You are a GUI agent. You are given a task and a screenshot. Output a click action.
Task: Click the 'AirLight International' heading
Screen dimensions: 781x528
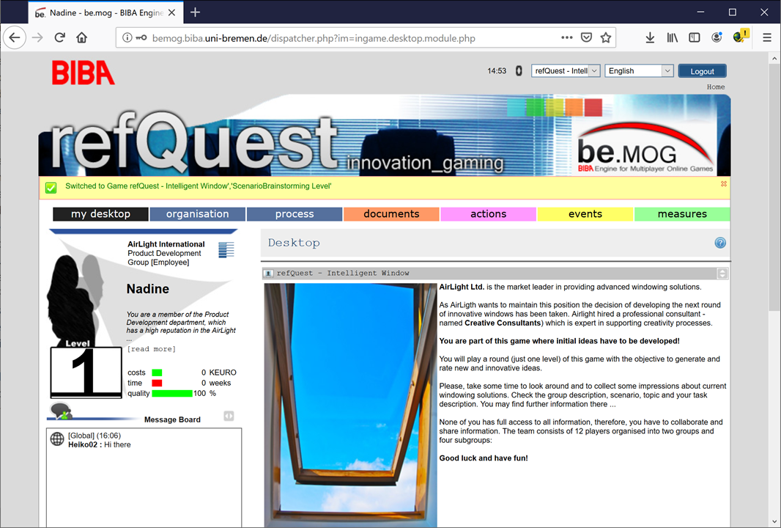click(x=166, y=244)
